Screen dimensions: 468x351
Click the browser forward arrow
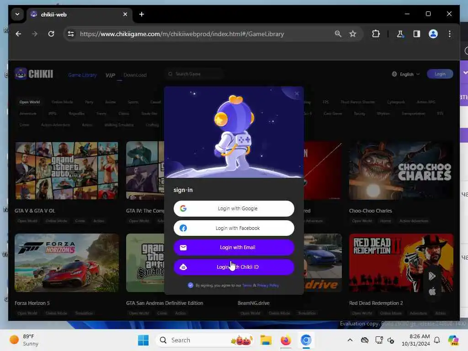[35, 34]
